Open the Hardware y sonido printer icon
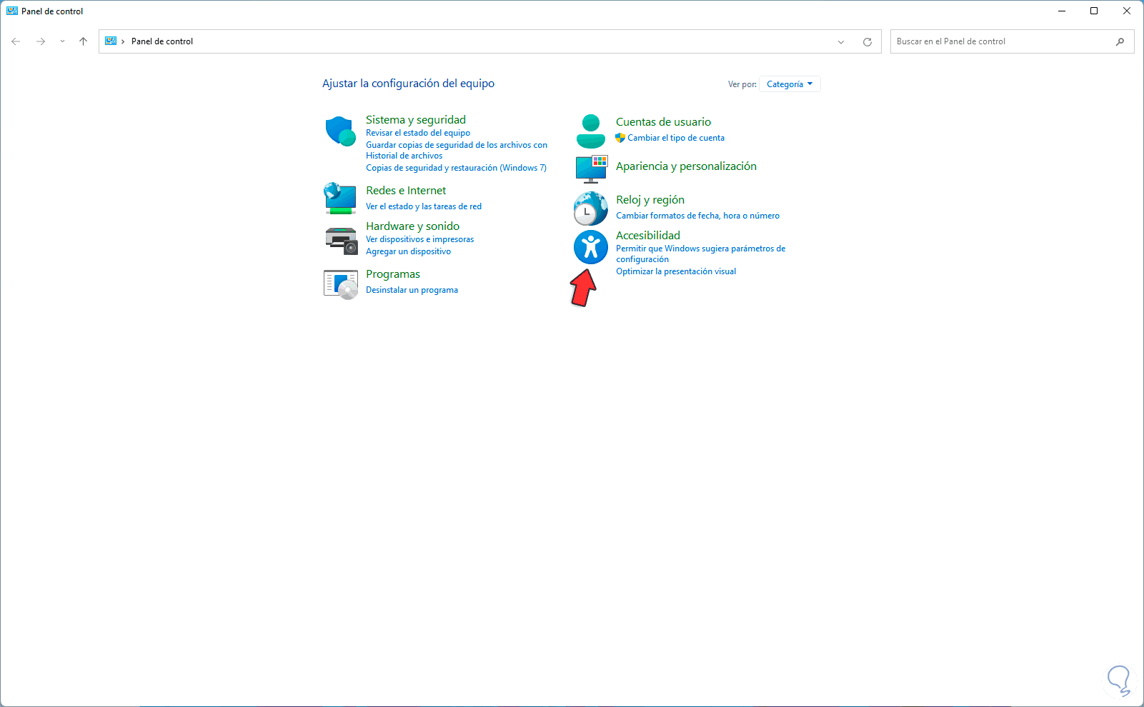Viewport: 1144px width, 707px height. click(341, 241)
